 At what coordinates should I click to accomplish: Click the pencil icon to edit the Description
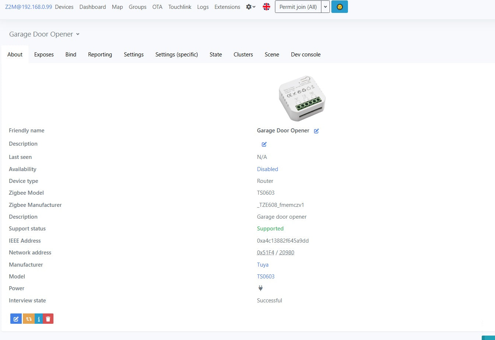click(x=264, y=144)
